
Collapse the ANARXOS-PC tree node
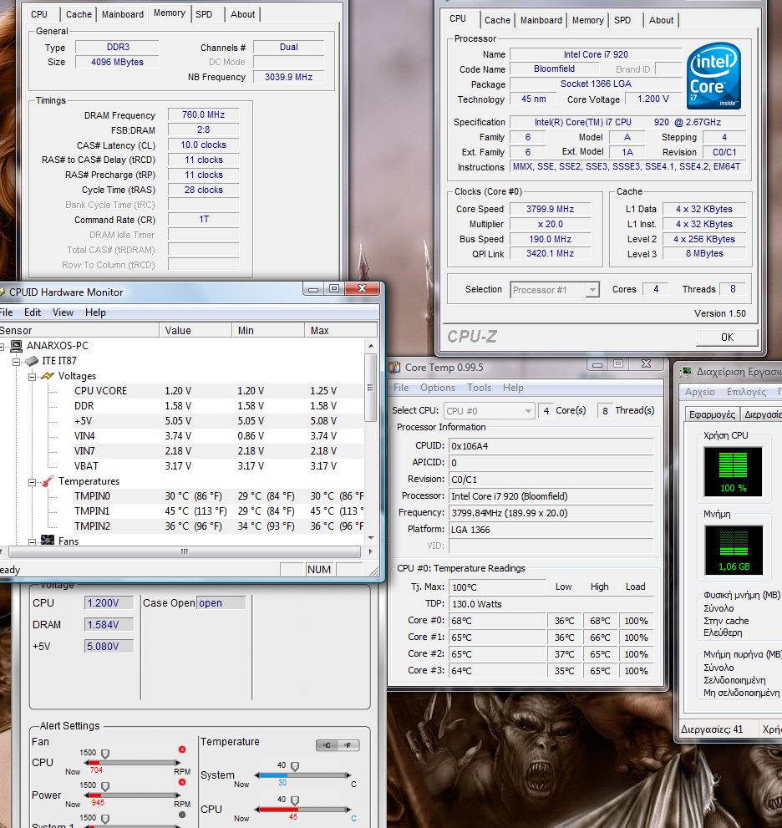point(3,347)
